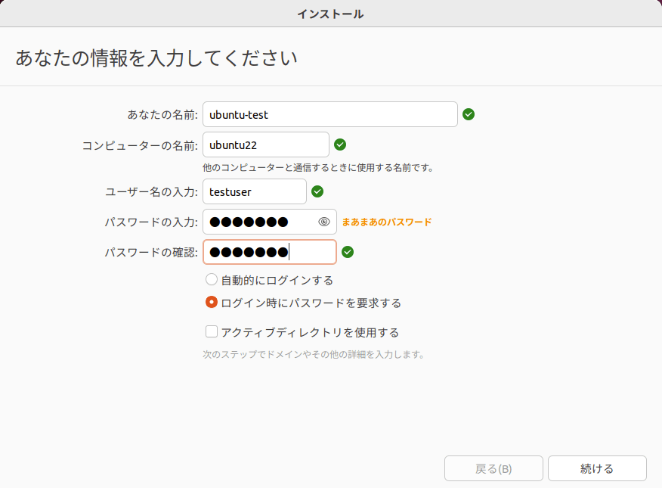Focus the あなたの名前 input field
The width and height of the screenshot is (662, 488).
point(329,114)
